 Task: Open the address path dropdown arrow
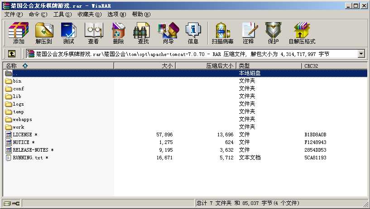tap(361, 54)
